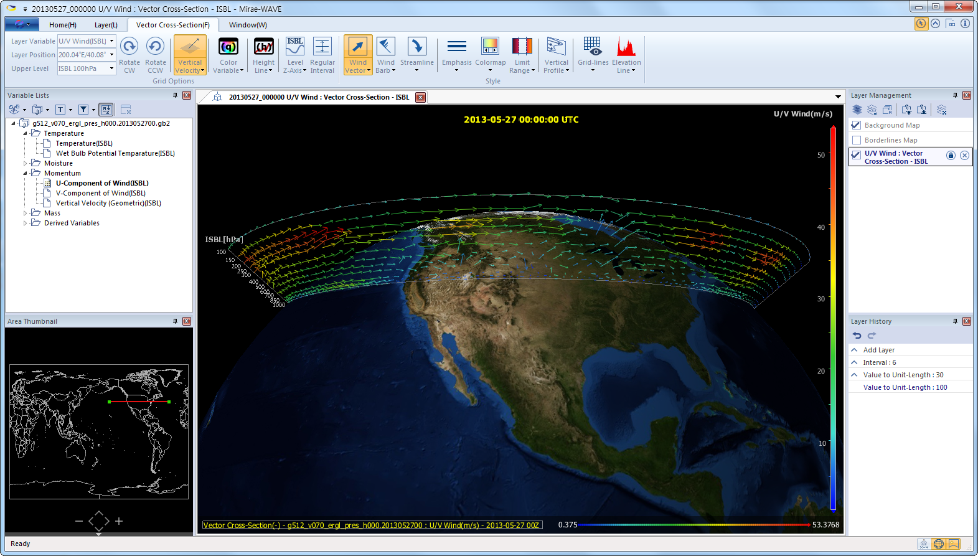The image size is (978, 556).
Task: Click the world map area thumbnail
Action: 99,431
